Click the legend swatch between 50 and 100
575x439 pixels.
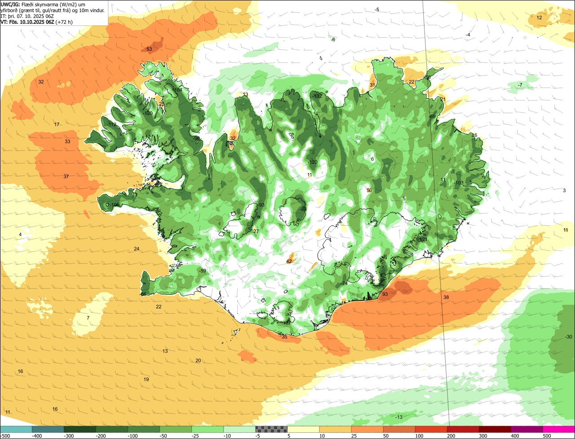click(x=399, y=429)
